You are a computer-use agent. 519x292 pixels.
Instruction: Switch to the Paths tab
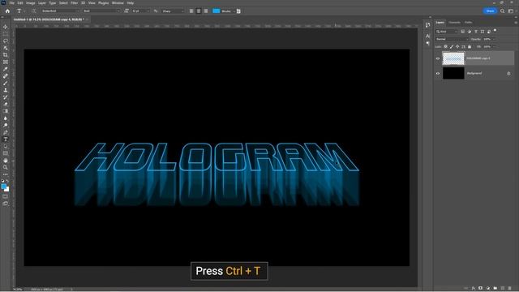468,23
